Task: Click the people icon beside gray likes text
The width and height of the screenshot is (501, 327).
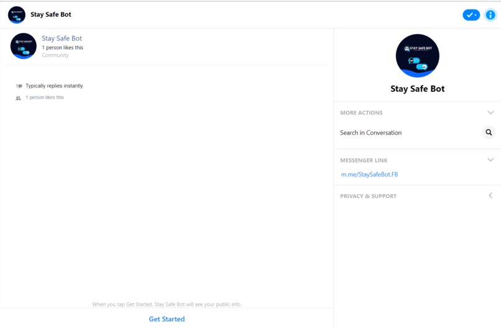Action: tap(18, 98)
